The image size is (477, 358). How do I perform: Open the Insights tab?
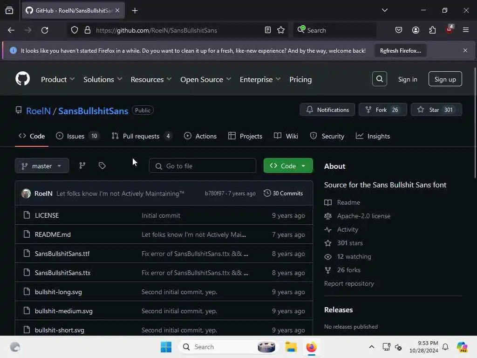pyautogui.click(x=373, y=136)
